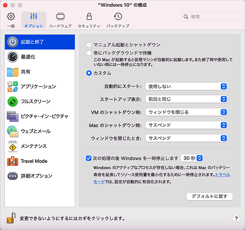Click the 検索 search field
The image size is (245, 230).
point(212,17)
